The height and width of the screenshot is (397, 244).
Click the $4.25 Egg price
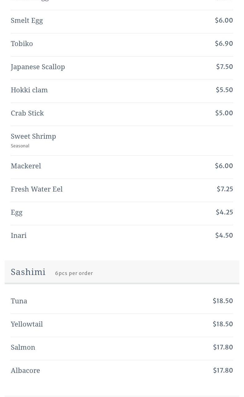(225, 212)
